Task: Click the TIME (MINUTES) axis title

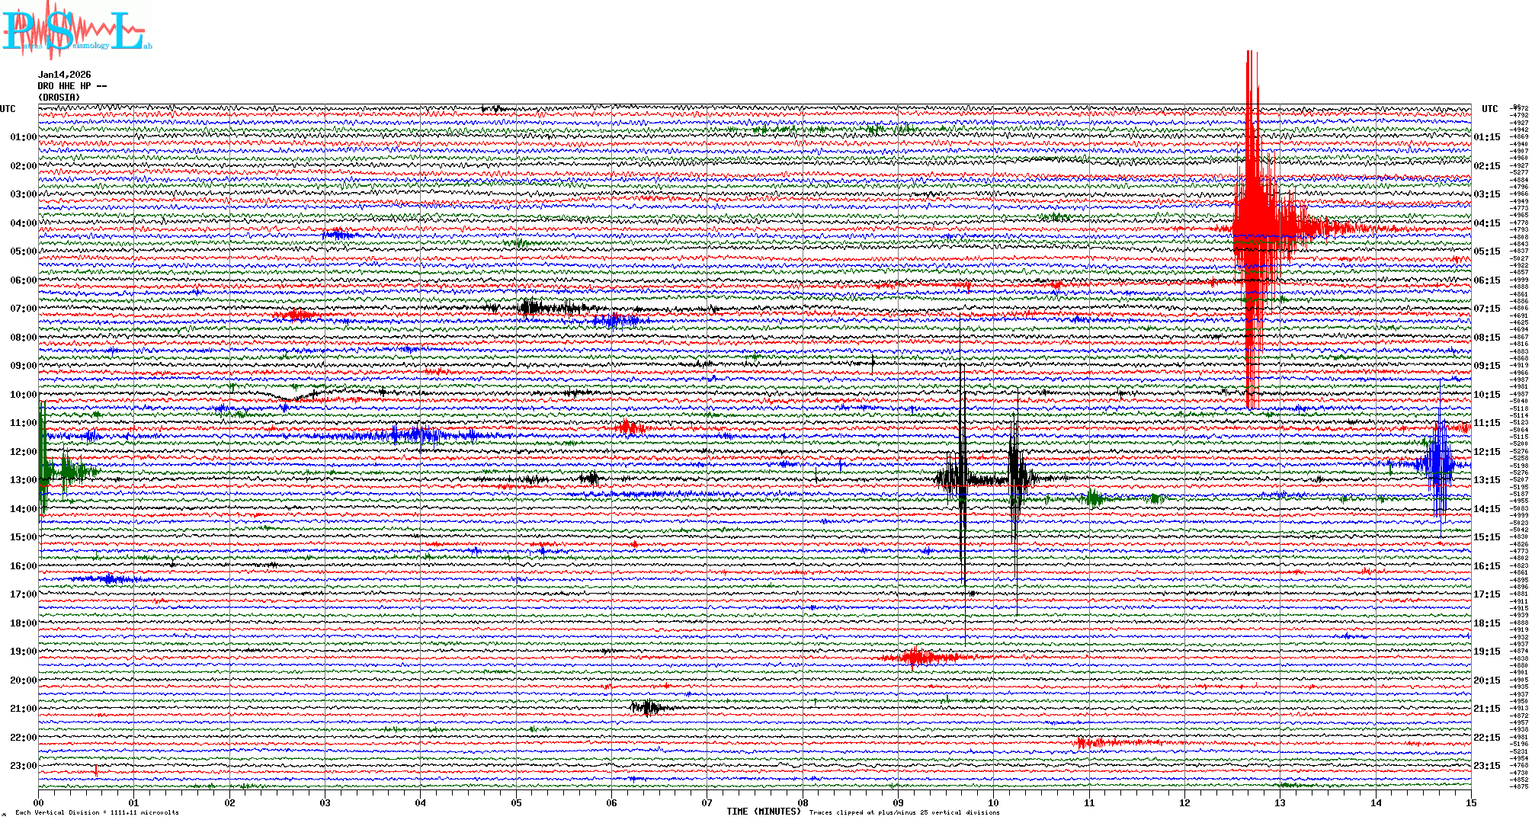Action: (764, 812)
